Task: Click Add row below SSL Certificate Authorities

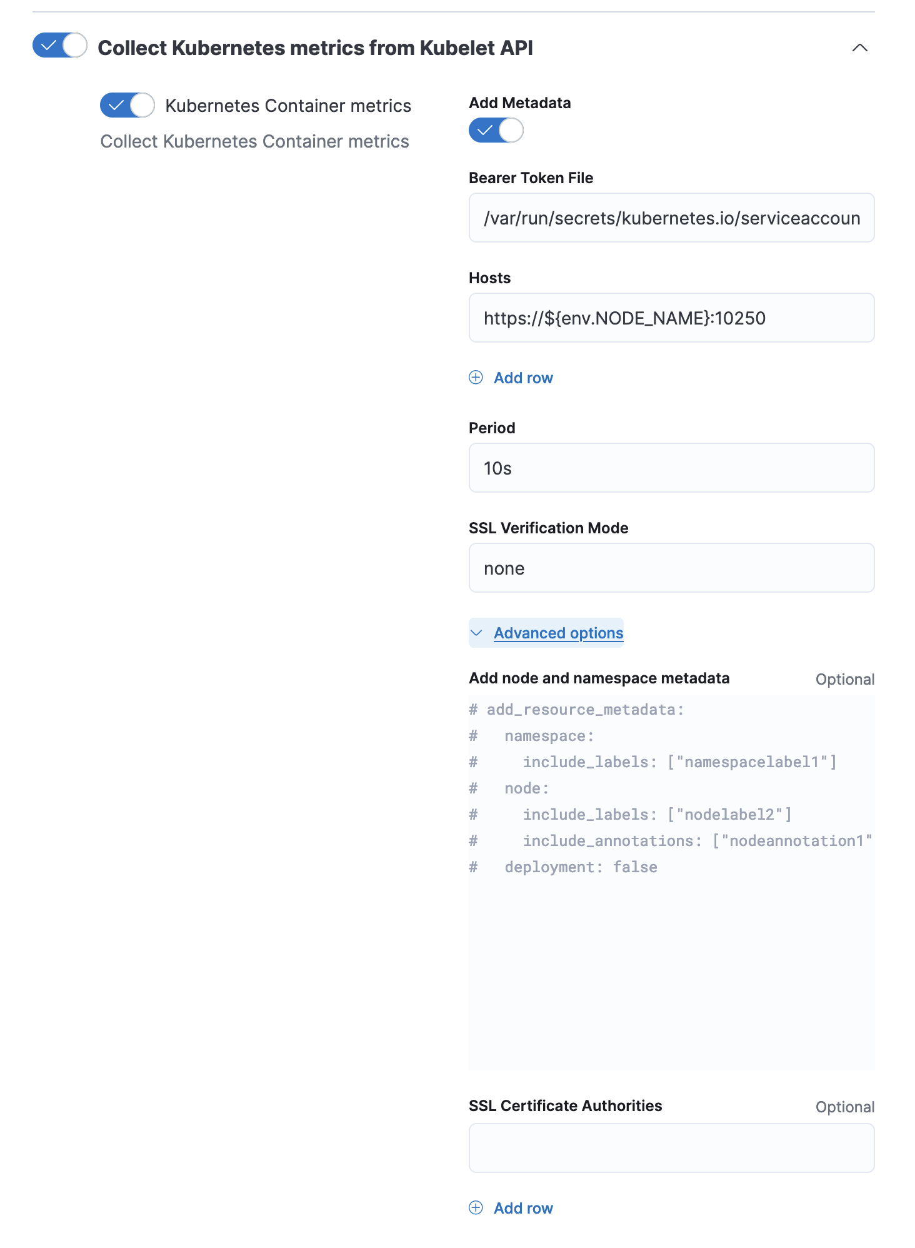Action: point(523,1208)
